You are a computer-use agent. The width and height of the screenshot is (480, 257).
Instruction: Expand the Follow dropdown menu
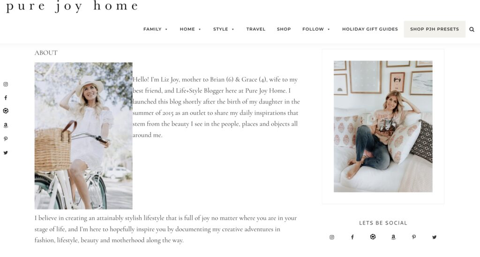tap(316, 29)
